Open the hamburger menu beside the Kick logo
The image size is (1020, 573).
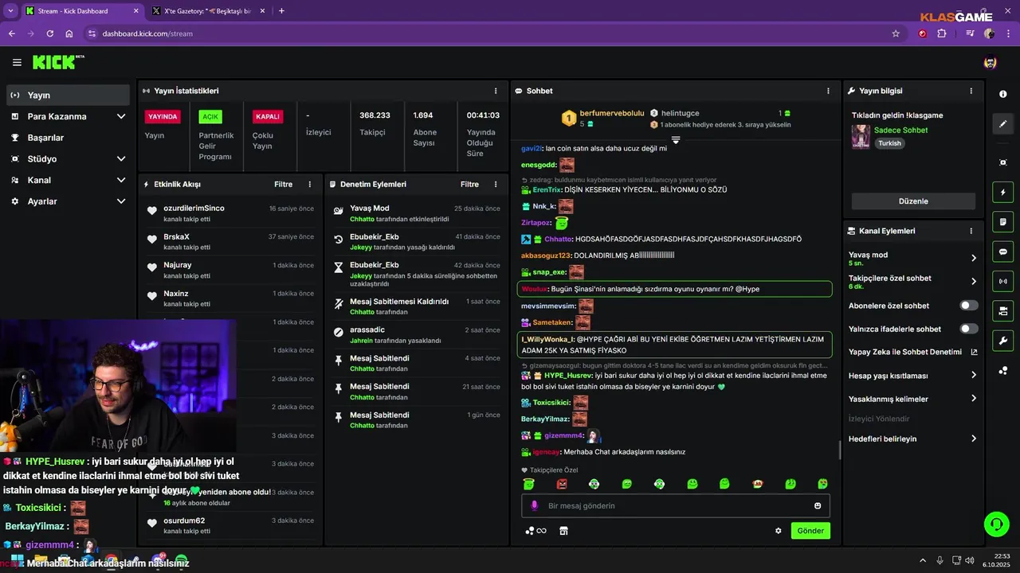pyautogui.click(x=17, y=62)
